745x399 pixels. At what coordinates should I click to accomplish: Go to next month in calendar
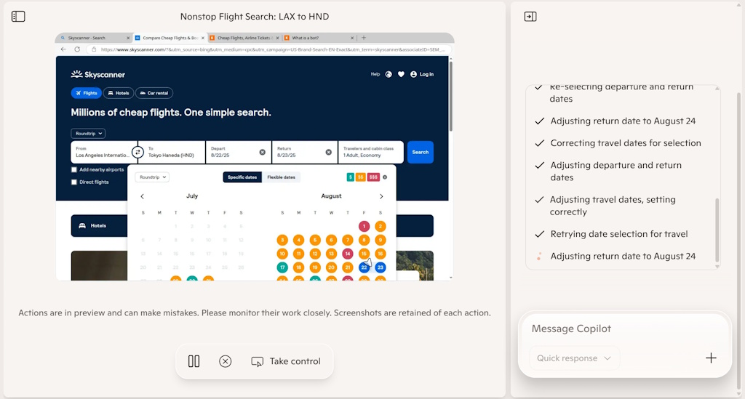[x=381, y=196]
